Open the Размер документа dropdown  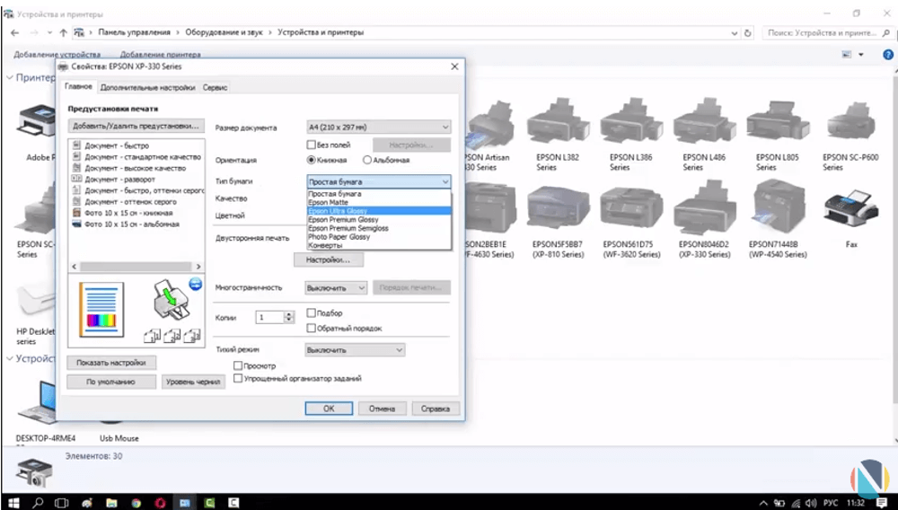379,127
